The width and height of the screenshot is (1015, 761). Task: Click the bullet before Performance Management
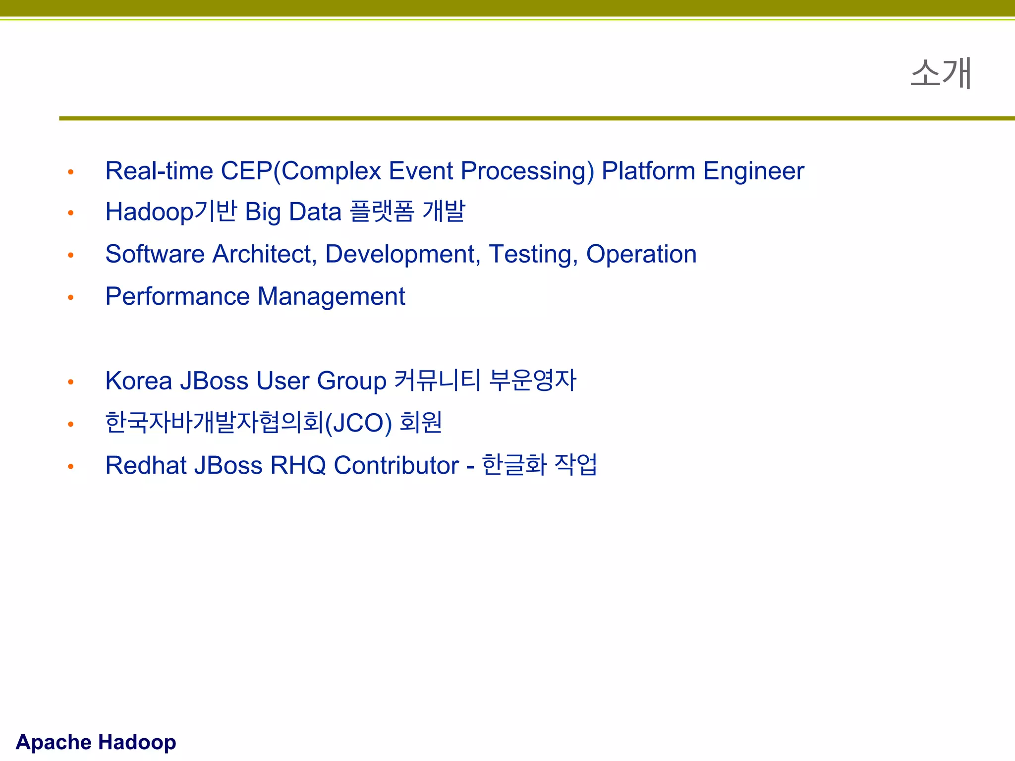point(71,298)
